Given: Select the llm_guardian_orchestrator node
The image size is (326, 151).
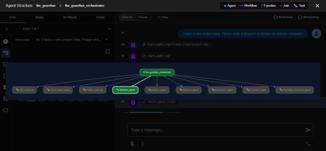Looking at the screenshot, I should (157, 72).
